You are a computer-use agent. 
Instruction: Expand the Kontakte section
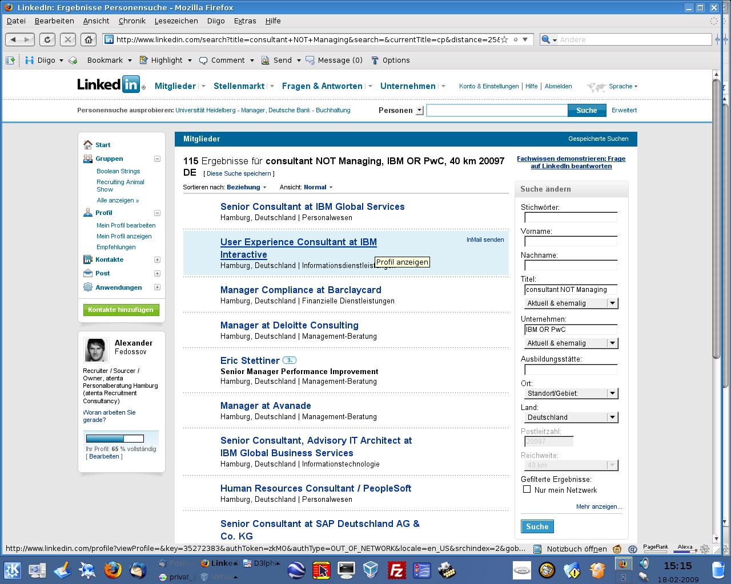click(157, 259)
